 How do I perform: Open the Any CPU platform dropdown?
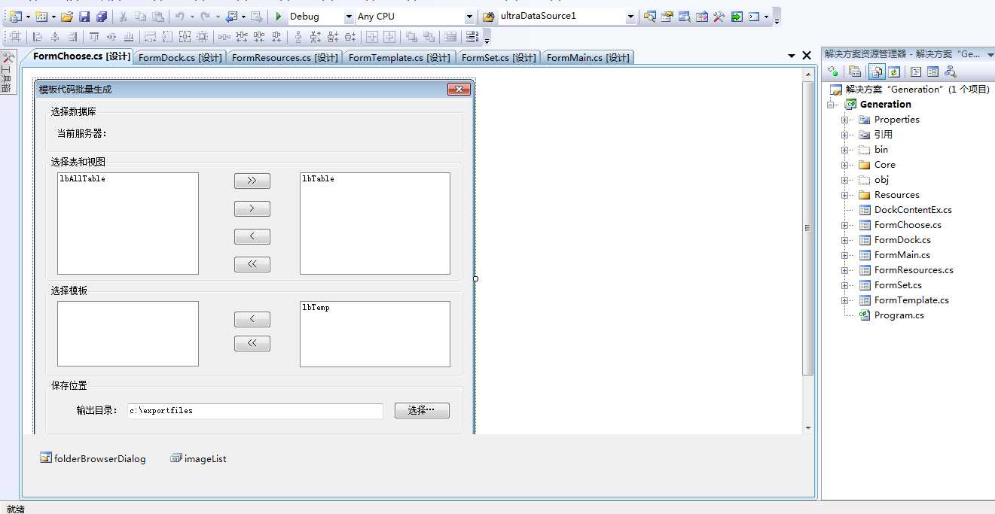point(469,17)
